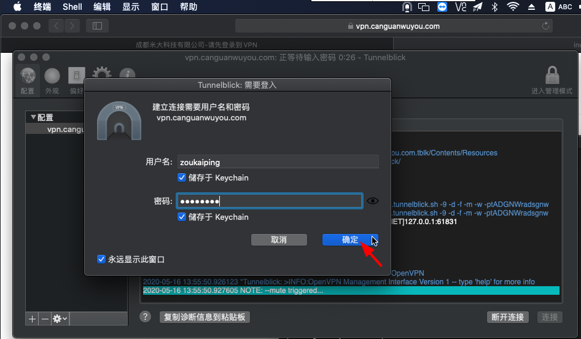Screen dimensions: 581x339
Task: Click the 用户名 input field
Action: 278,162
